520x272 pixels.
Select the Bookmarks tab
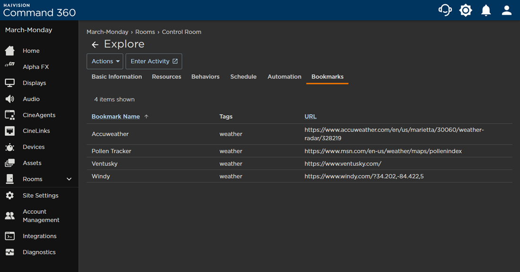[x=327, y=76]
